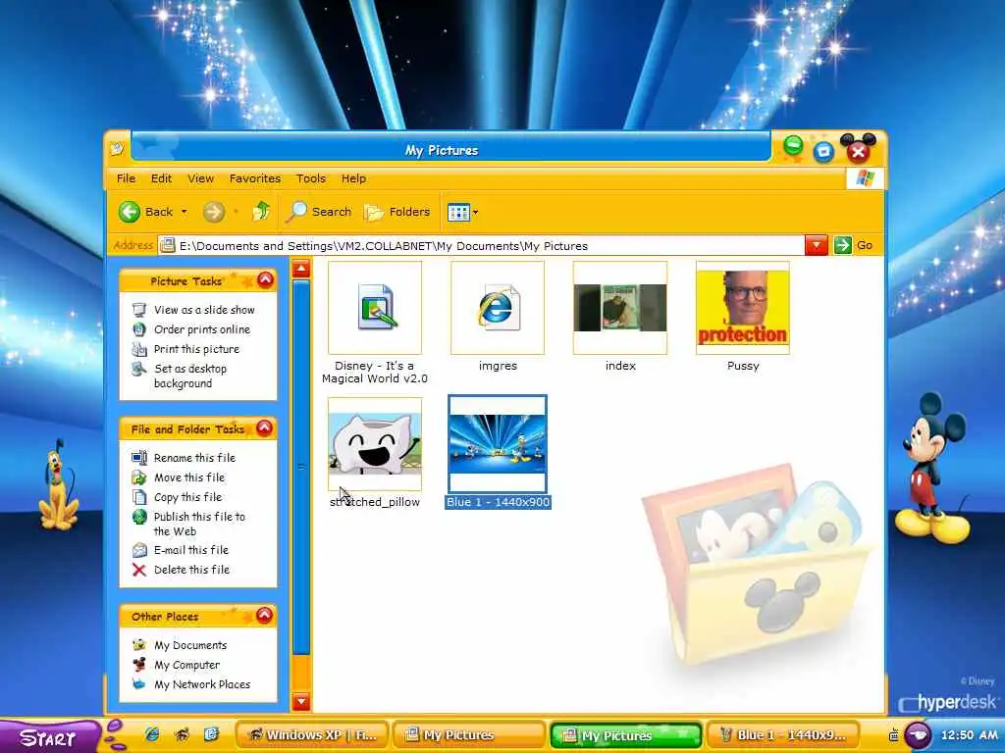Viewport: 1005px width, 753px height.
Task: Open the Favorites menu
Action: [x=255, y=178]
